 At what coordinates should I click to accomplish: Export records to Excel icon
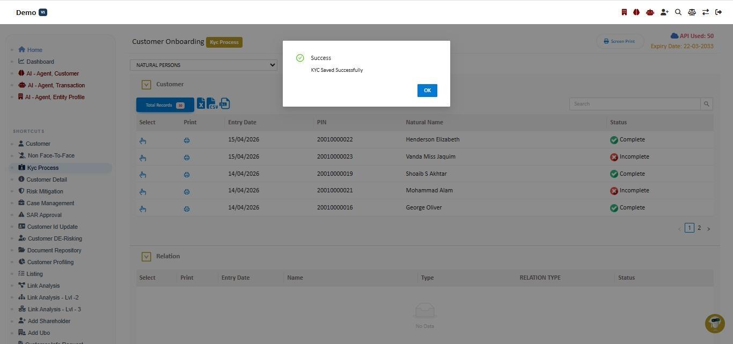[x=201, y=103]
